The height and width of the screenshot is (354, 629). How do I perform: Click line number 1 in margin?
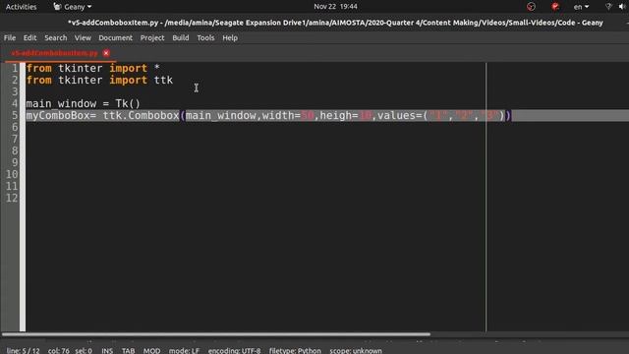tap(15, 68)
